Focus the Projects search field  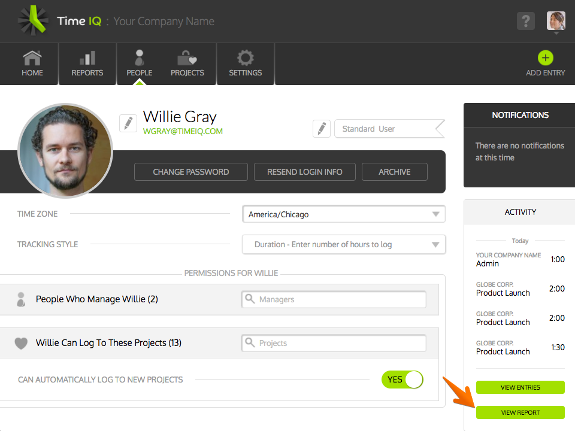[334, 343]
